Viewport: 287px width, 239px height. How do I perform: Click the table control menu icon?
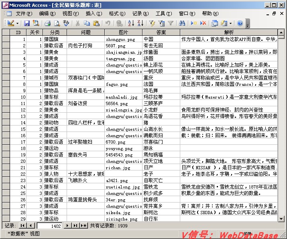coord(9,14)
